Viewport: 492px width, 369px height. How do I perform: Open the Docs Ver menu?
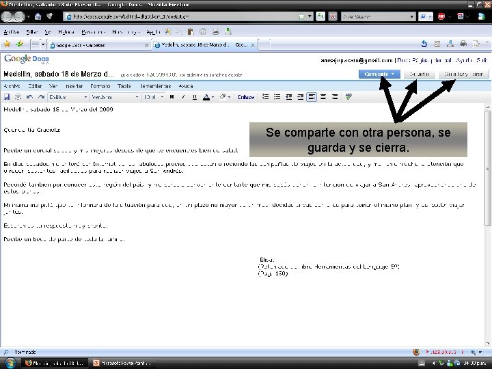tap(53, 86)
